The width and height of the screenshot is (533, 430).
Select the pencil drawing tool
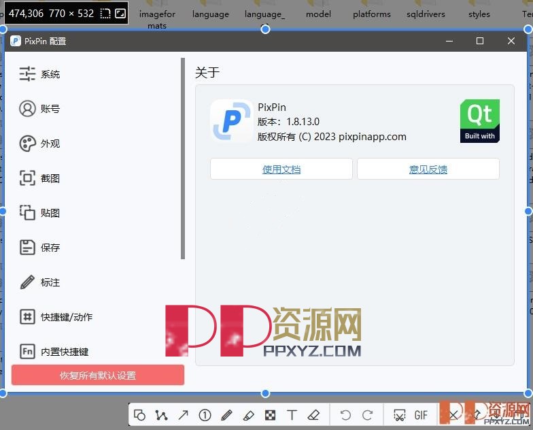(227, 415)
